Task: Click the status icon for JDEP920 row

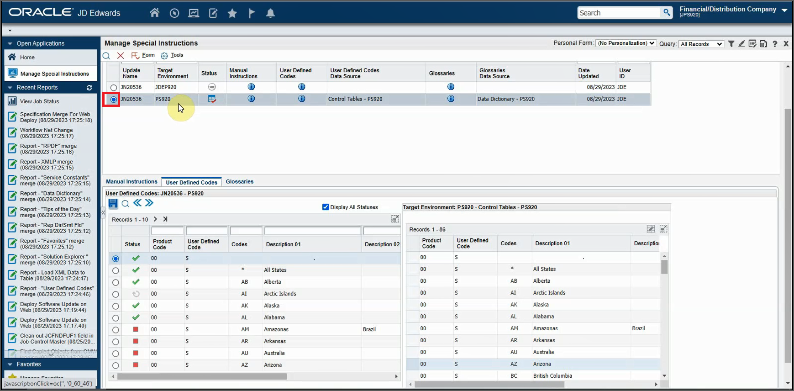Action: click(x=212, y=87)
